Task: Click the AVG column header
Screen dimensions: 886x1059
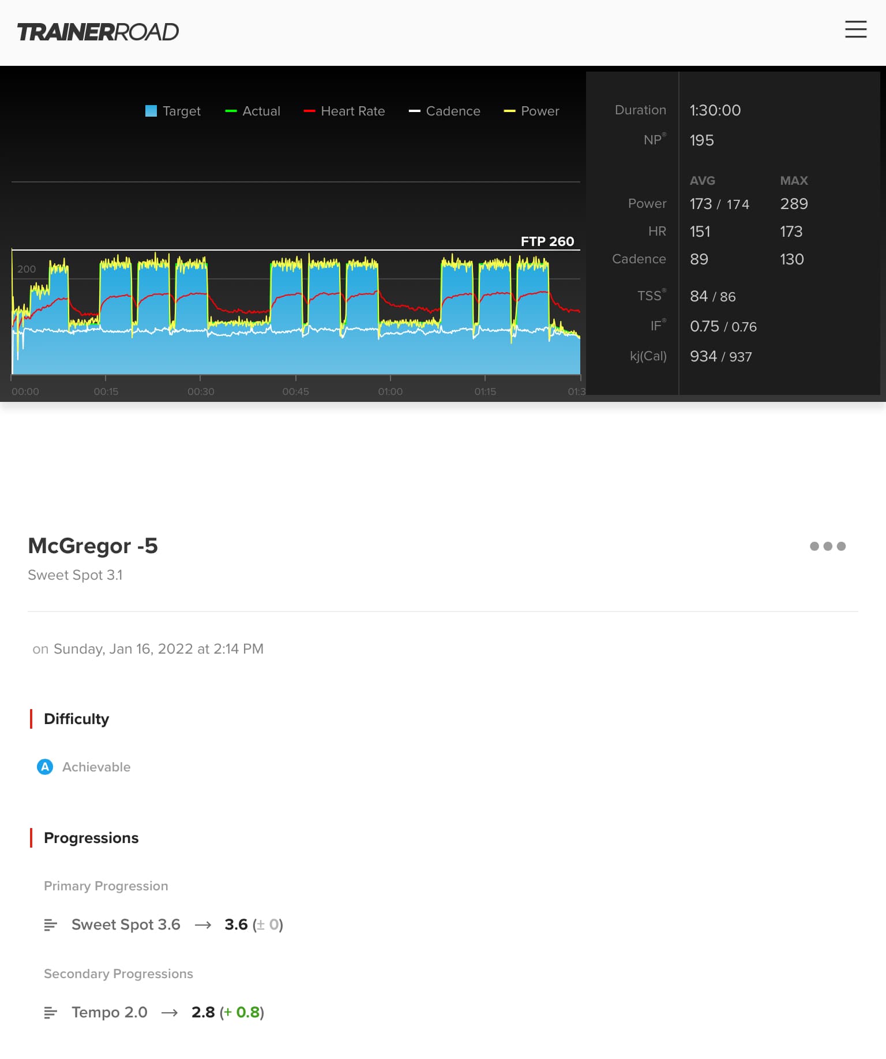Action: coord(703,181)
